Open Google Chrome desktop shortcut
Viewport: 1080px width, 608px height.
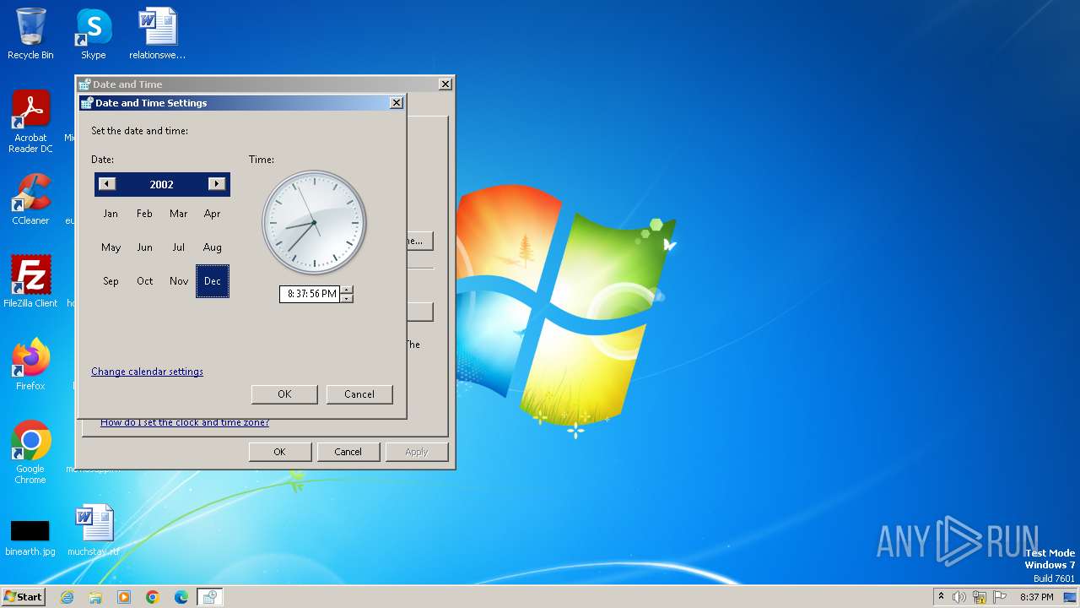pyautogui.click(x=30, y=453)
